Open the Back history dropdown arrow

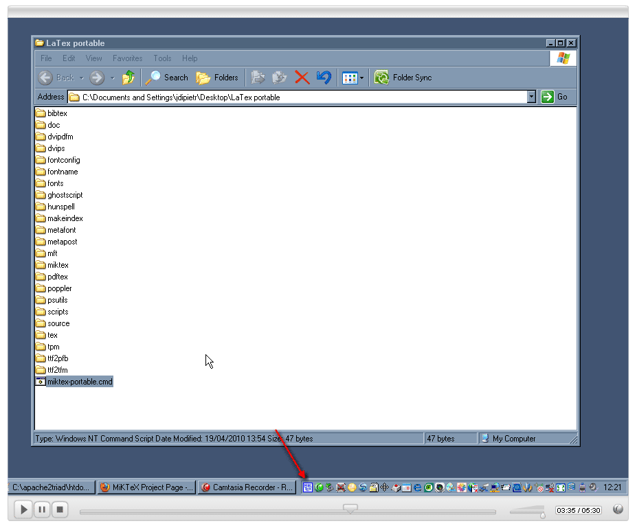tap(82, 78)
